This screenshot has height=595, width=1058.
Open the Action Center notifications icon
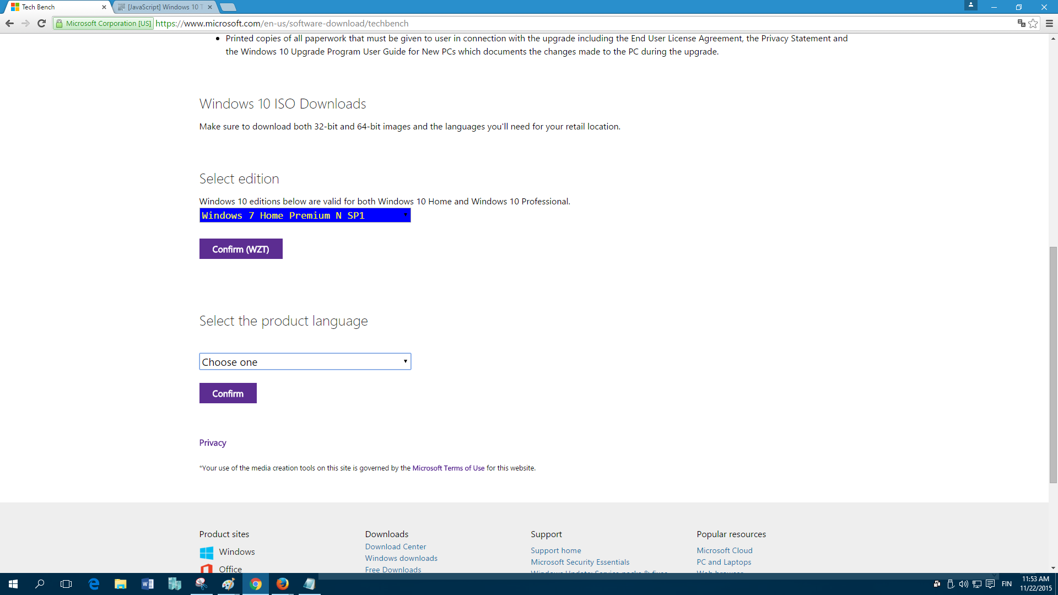[990, 584]
